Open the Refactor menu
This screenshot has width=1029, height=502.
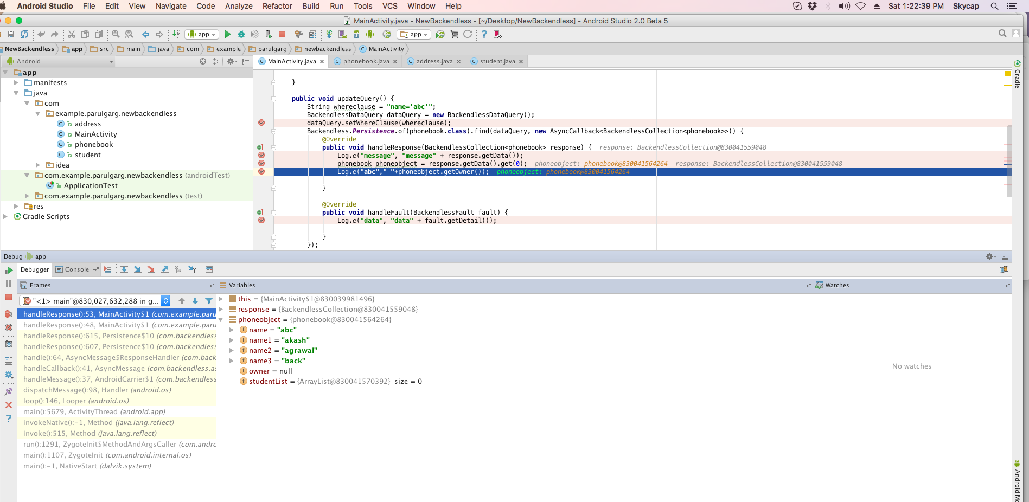tap(277, 6)
